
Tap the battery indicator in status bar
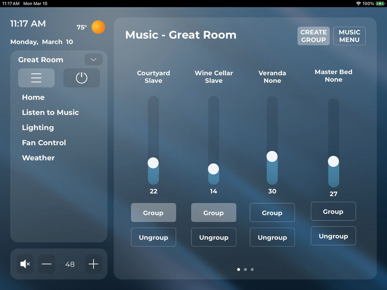pyautogui.click(x=380, y=3)
